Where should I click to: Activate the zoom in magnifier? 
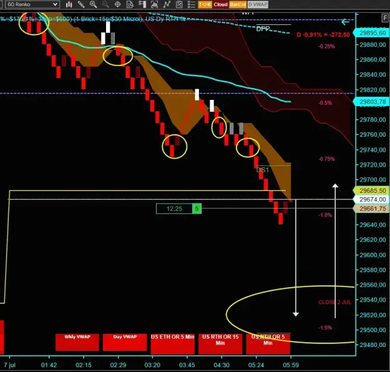[x=93, y=4]
